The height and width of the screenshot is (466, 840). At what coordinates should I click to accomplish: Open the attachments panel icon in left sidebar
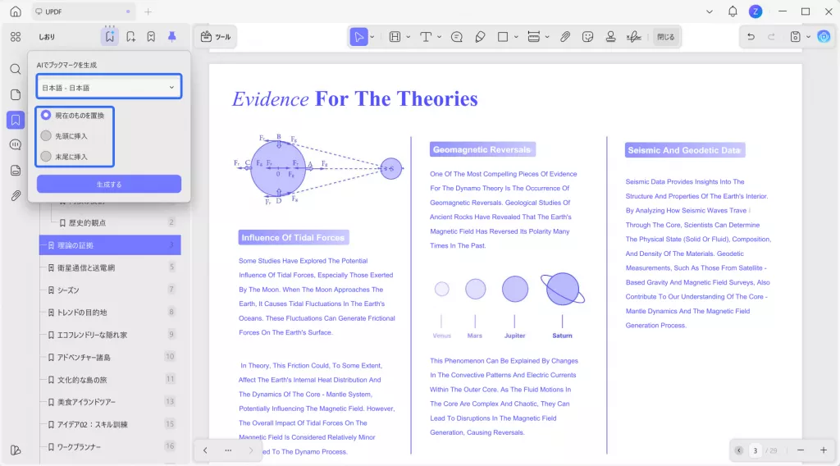[x=16, y=195]
